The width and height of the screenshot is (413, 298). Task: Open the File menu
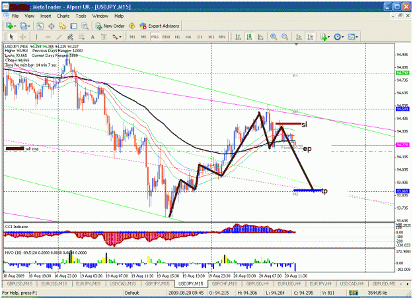15,16
